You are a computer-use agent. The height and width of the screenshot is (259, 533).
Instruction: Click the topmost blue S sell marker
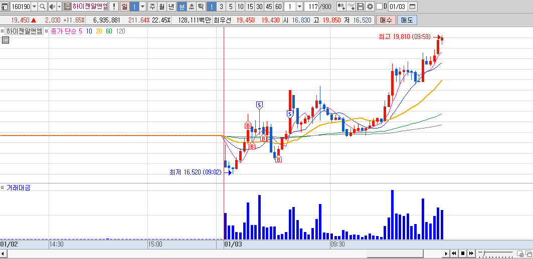click(x=259, y=105)
